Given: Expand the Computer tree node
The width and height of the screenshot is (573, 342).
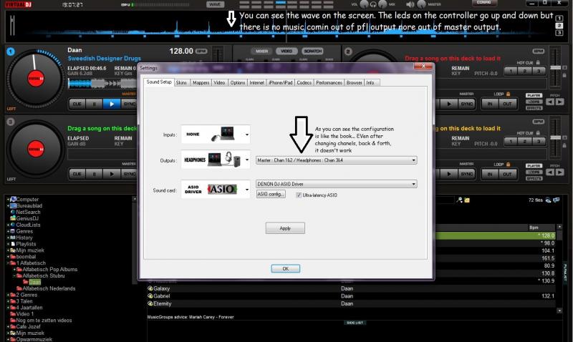Looking at the screenshot, I should tap(8, 200).
